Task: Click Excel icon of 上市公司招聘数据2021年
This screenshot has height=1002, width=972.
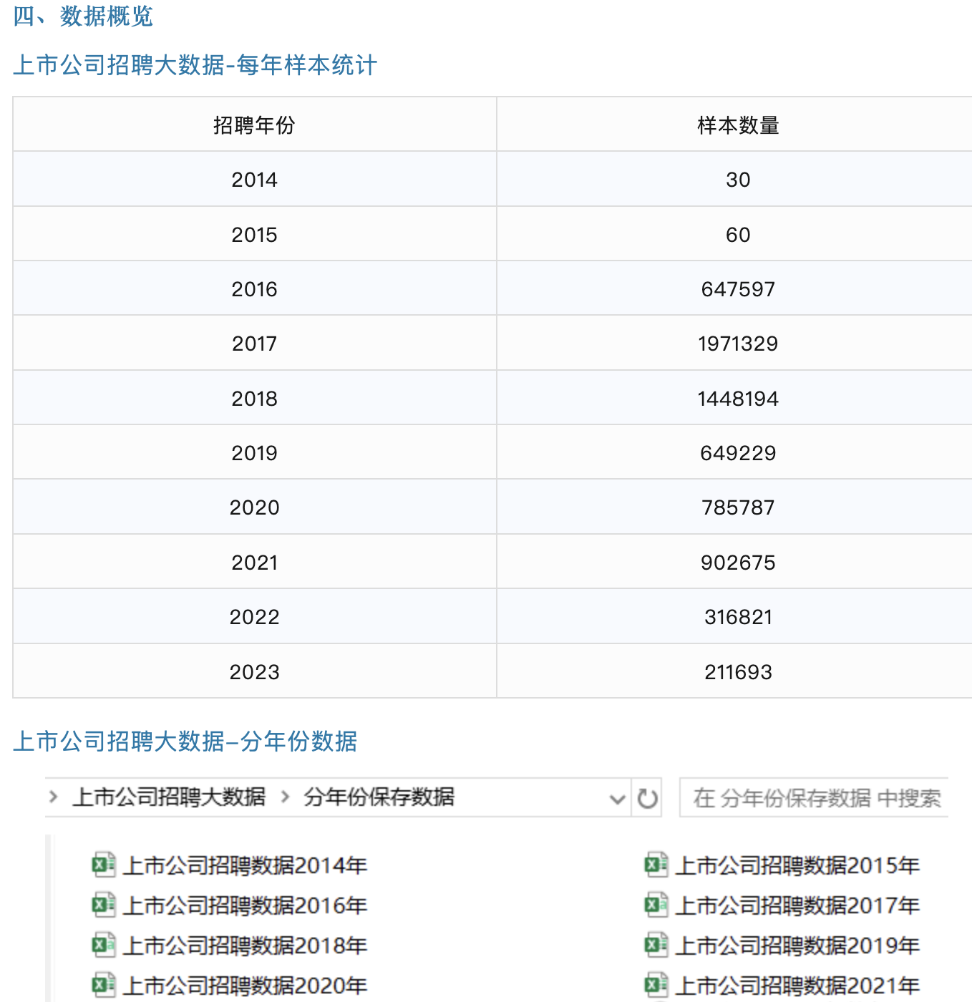Action: click(656, 985)
